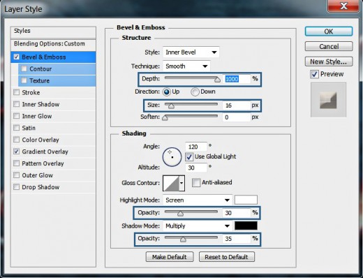Select the Gradient Overlay style row
The height and width of the screenshot is (278, 363).
click(53, 152)
